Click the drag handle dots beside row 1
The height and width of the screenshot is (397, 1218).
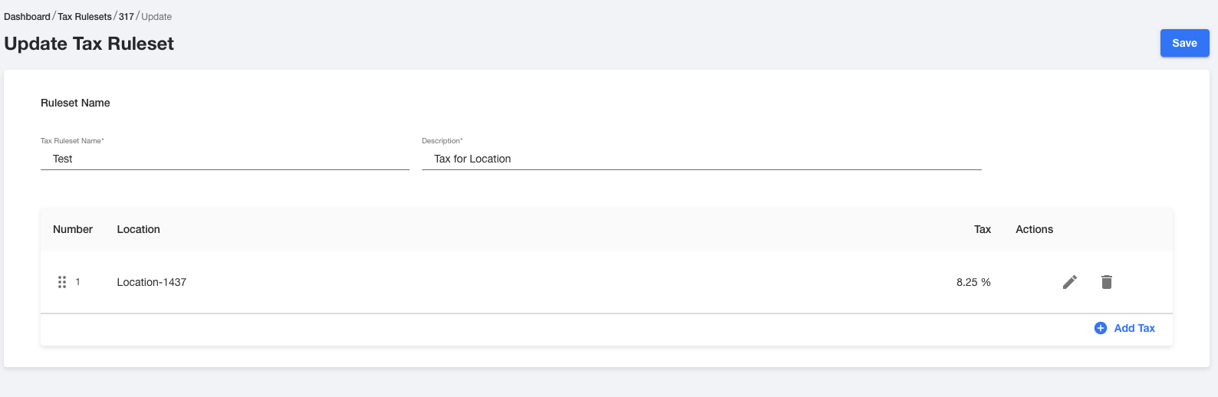click(x=62, y=282)
